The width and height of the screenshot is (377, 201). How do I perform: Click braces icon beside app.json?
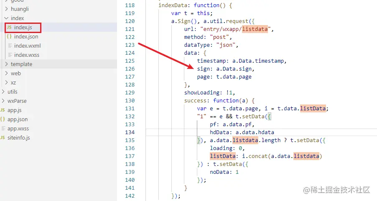tap(3, 119)
